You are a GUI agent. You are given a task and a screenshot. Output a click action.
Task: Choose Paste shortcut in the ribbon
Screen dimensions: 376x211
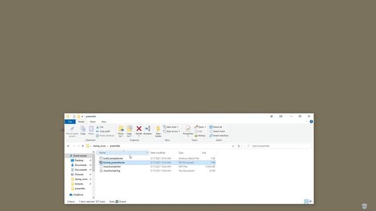click(x=105, y=135)
